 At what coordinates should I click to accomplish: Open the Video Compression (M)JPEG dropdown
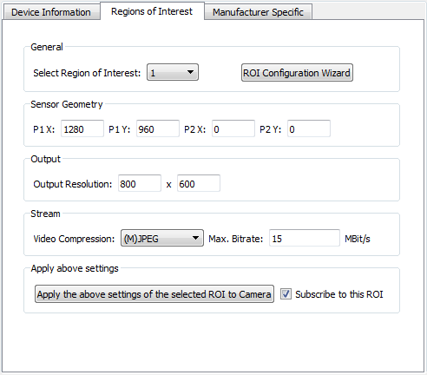(162, 238)
